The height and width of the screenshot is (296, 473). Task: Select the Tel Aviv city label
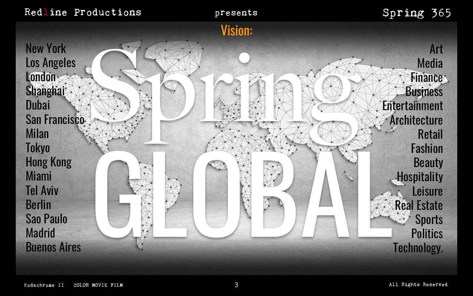[42, 190]
